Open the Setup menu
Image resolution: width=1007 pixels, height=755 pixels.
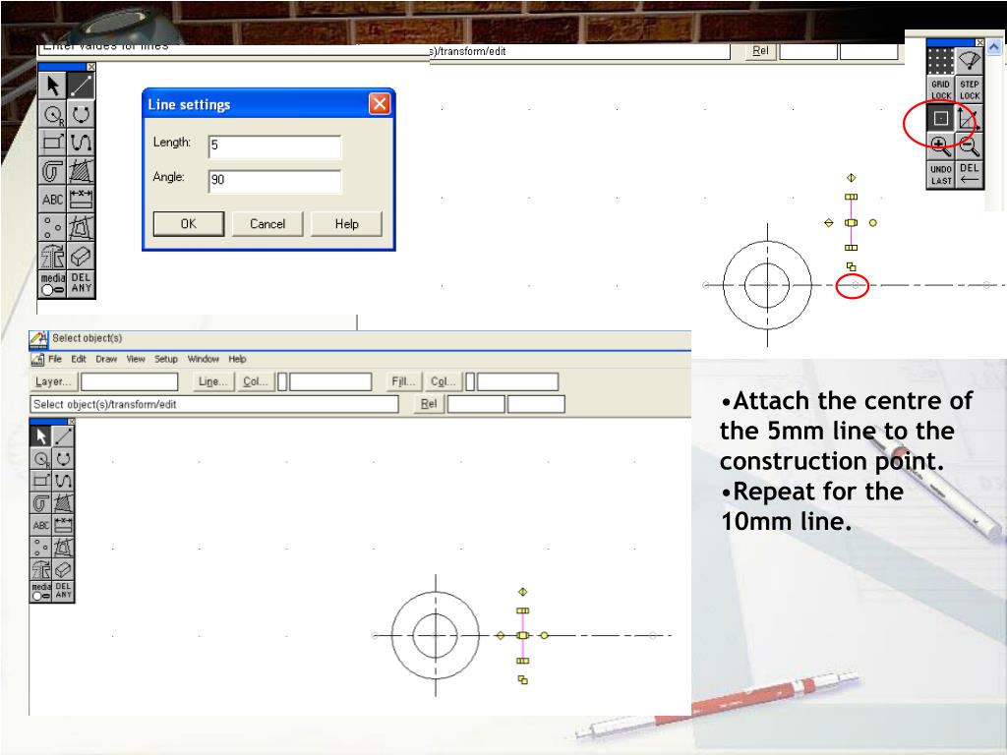165,359
